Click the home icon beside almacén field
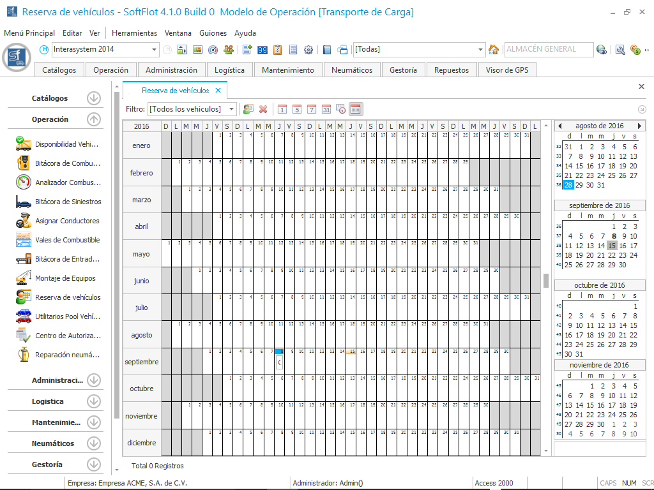Image resolution: width=654 pixels, height=490 pixels. [493, 50]
